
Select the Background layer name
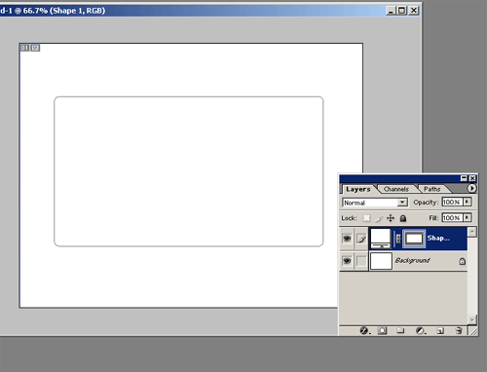412,260
